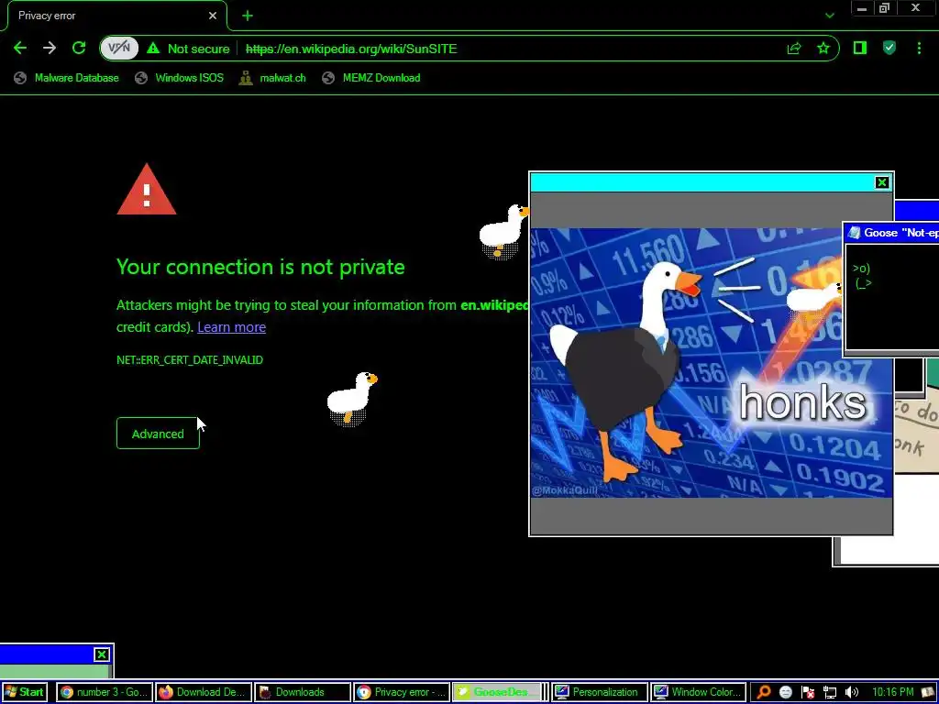Click the round face tray icon

(786, 693)
